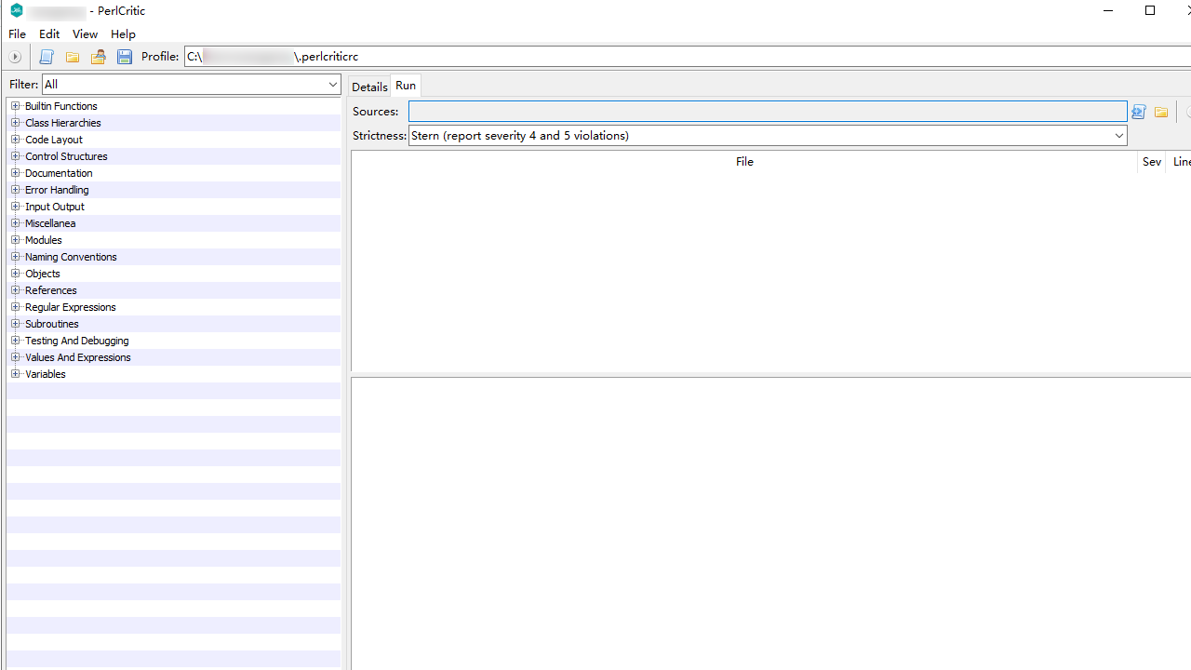This screenshot has height=670, width=1191.
Task: Save the profile using the floppy disk icon
Action: tap(124, 57)
